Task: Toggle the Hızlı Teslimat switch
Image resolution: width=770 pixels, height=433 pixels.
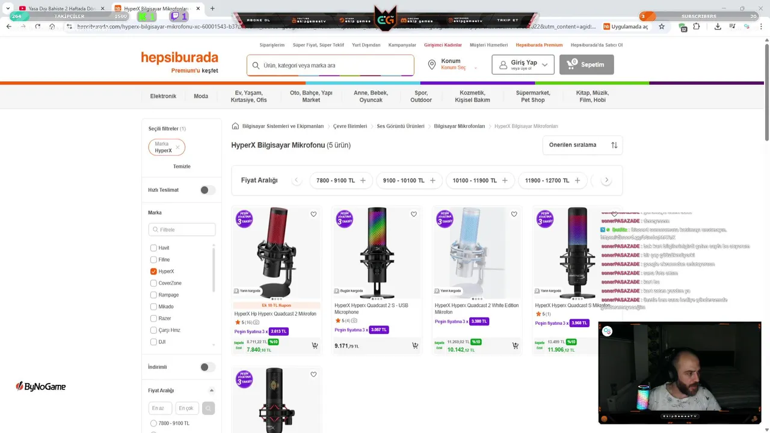Action: (208, 190)
